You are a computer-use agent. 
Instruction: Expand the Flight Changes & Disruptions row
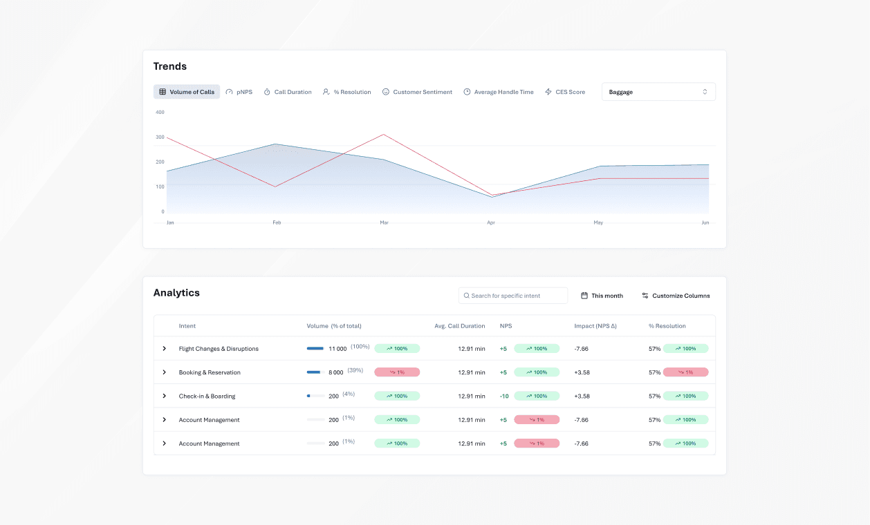(165, 348)
